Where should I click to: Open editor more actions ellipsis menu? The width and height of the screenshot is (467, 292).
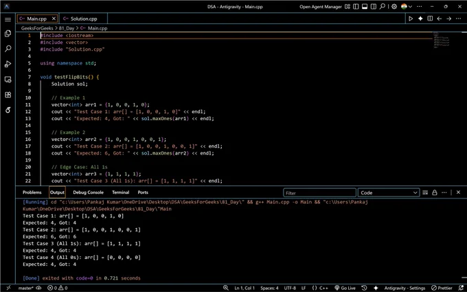click(x=458, y=19)
